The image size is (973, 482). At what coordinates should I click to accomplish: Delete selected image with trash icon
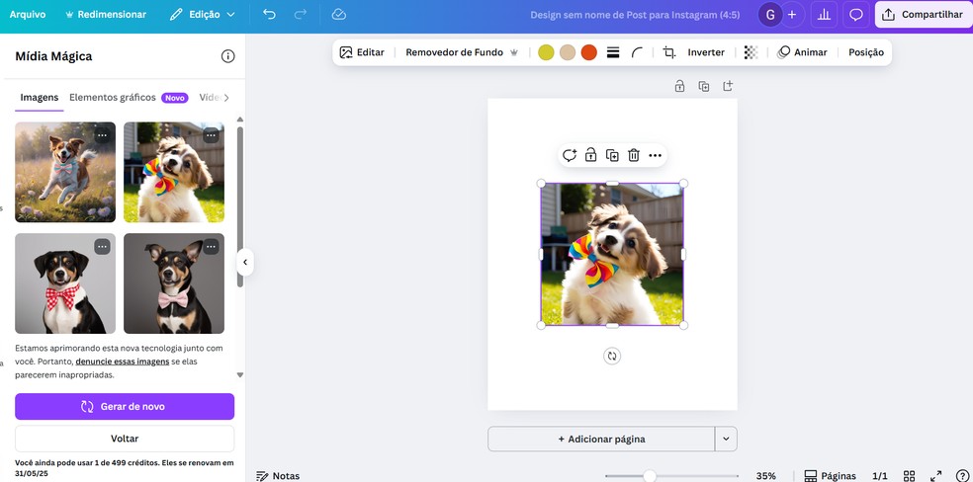click(634, 155)
